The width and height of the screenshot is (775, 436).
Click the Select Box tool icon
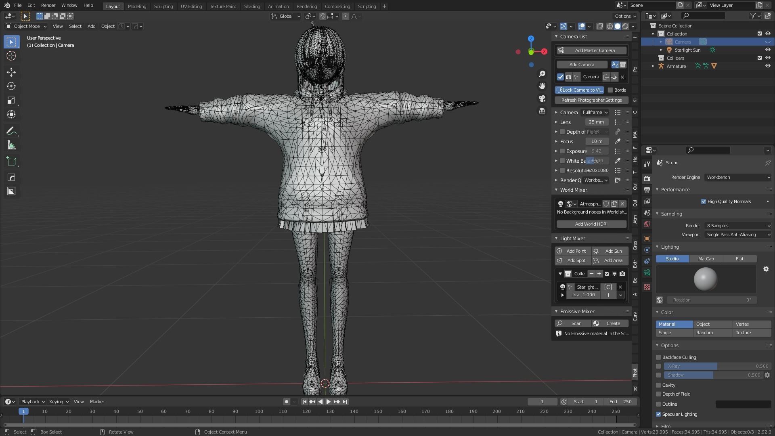tap(11, 42)
